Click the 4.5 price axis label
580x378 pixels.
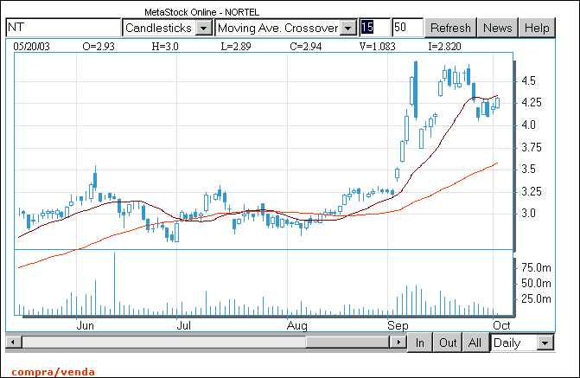pos(528,80)
